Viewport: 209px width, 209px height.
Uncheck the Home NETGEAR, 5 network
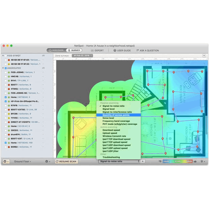(x=6, y=97)
